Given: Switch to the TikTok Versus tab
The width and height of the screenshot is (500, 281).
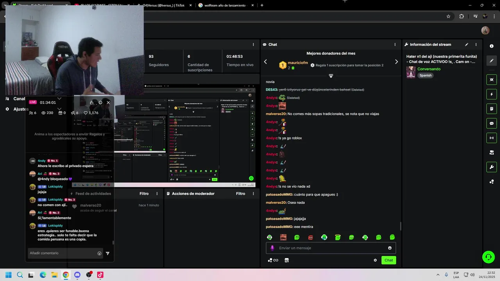Looking at the screenshot, I should click(x=163, y=5).
